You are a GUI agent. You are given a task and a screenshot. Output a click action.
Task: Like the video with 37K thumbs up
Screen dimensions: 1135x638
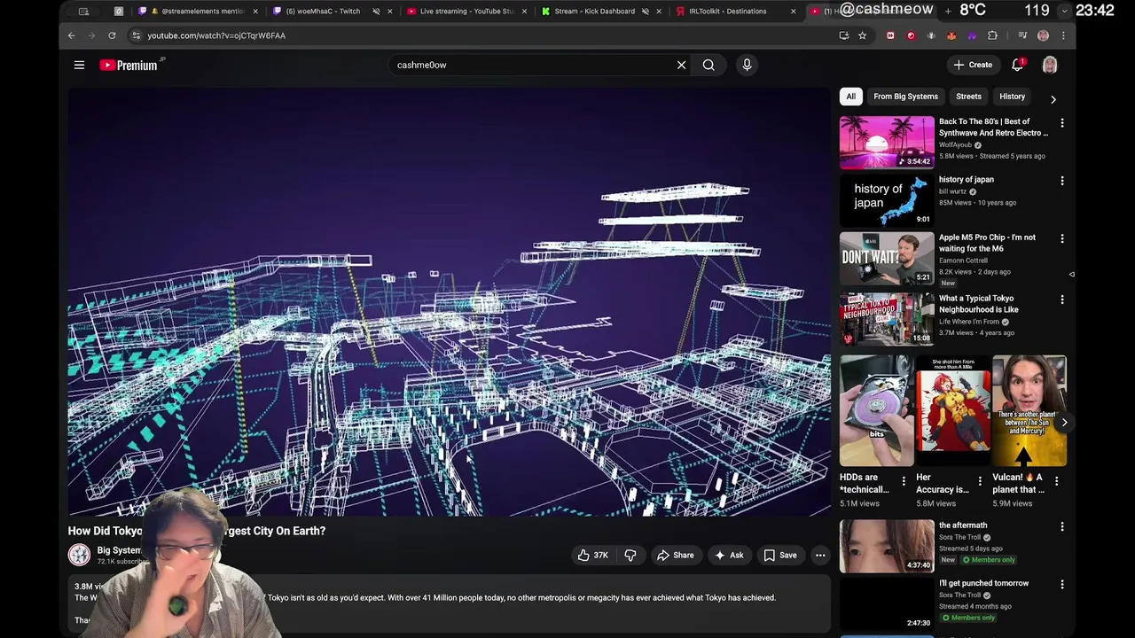click(x=593, y=556)
